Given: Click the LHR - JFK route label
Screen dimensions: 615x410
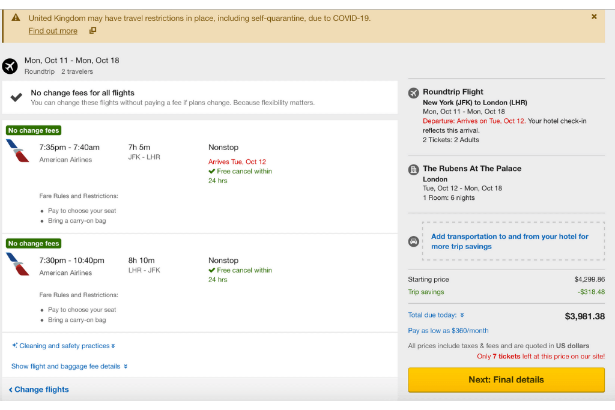Looking at the screenshot, I should [144, 270].
